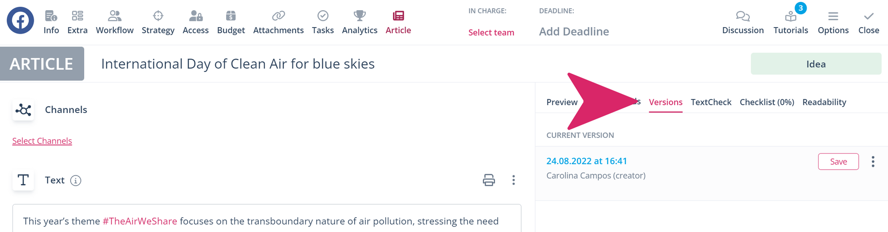
Task: Open the Options hamburger menu
Action: 833,17
